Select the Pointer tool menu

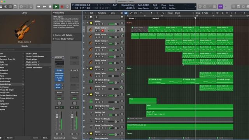click(152, 13)
